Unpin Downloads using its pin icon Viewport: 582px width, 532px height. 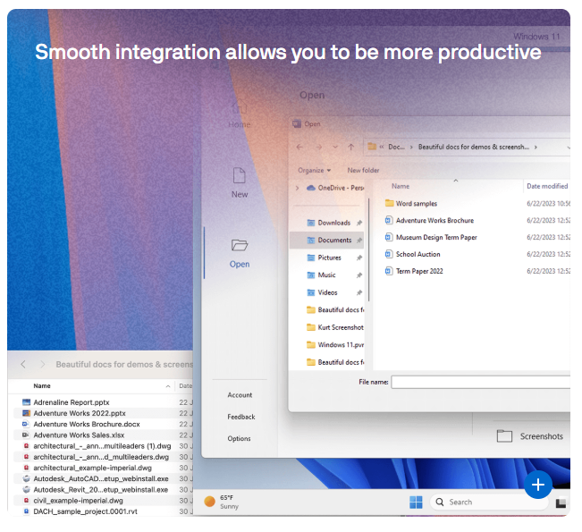point(358,223)
